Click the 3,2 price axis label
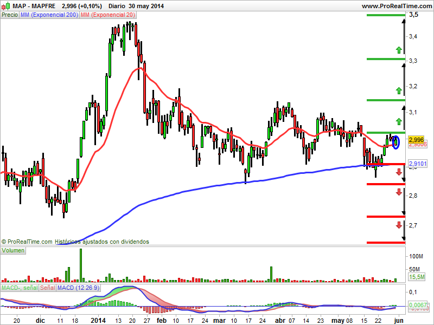434x325 pixels. [413, 87]
